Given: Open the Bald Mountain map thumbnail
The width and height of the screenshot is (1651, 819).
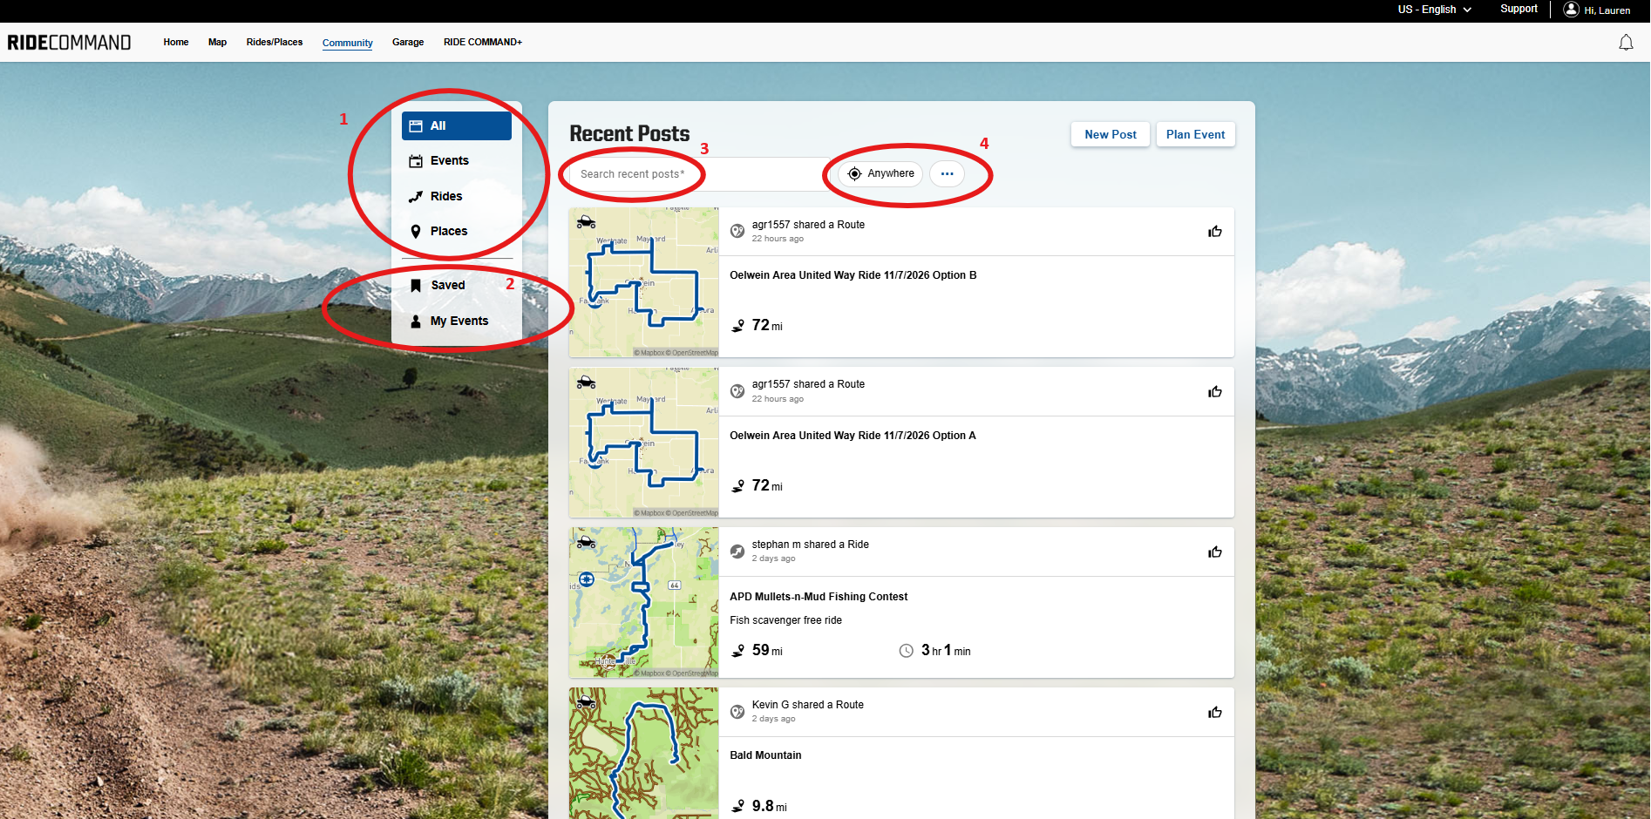Looking at the screenshot, I should click(x=644, y=754).
